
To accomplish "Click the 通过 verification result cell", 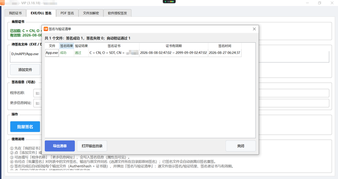I will coord(82,53).
